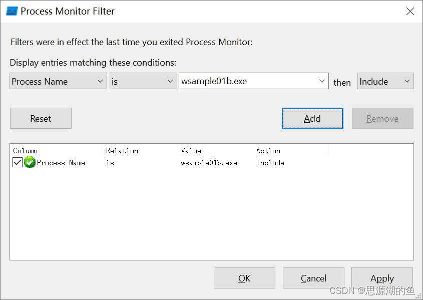Click the Process Monitor title bar icon
Image resolution: width=423 pixels, height=300 pixels.
12,12
